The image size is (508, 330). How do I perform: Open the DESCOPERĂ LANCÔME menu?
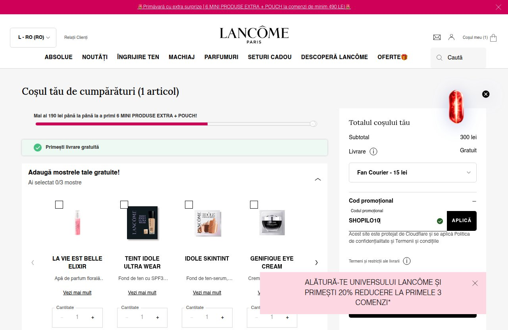(335, 57)
